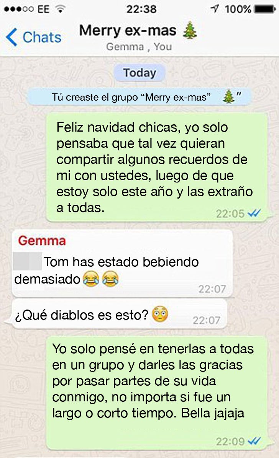
Task: Open the Merry ex-mas group title
Action: click(128, 30)
